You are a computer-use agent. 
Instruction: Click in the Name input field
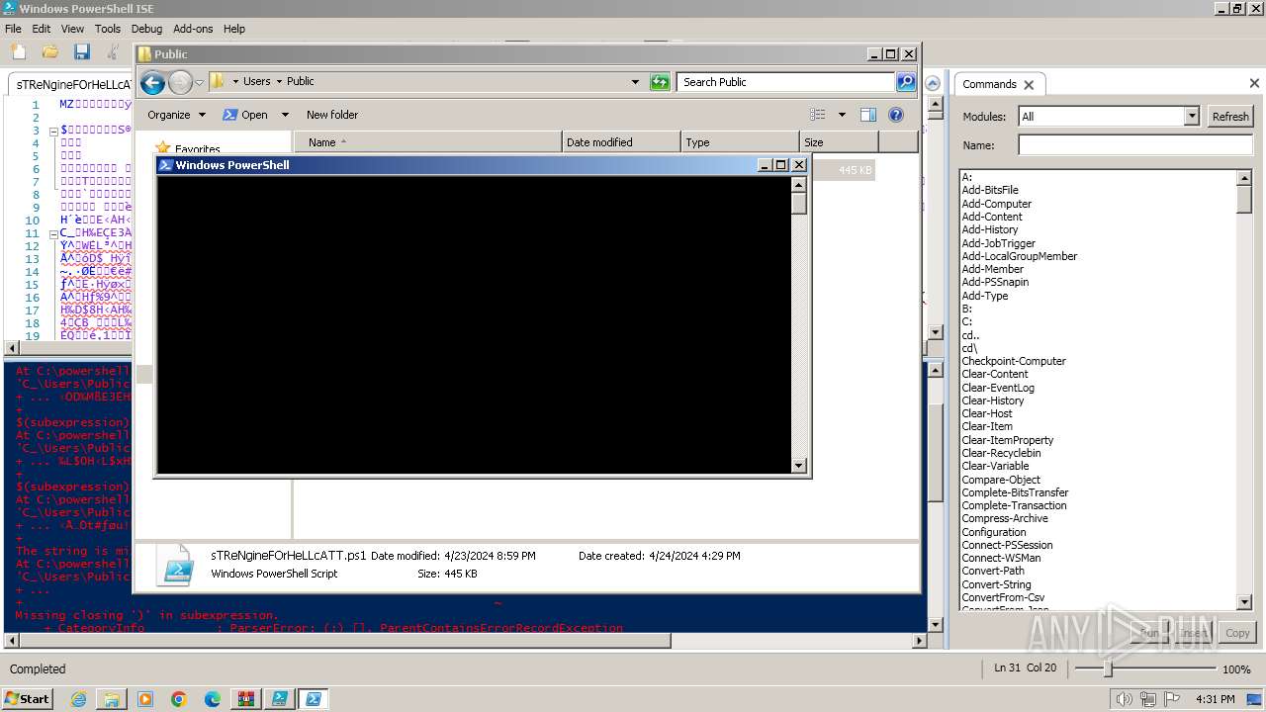[x=1135, y=145]
